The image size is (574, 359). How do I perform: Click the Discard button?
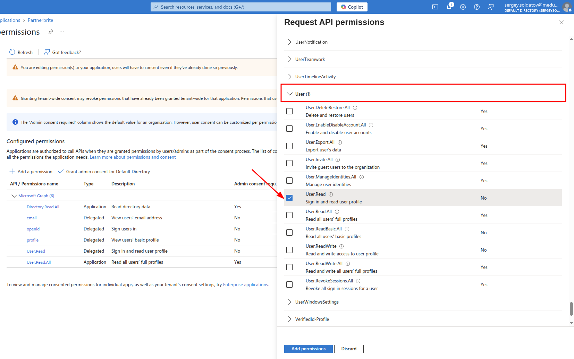tap(349, 349)
